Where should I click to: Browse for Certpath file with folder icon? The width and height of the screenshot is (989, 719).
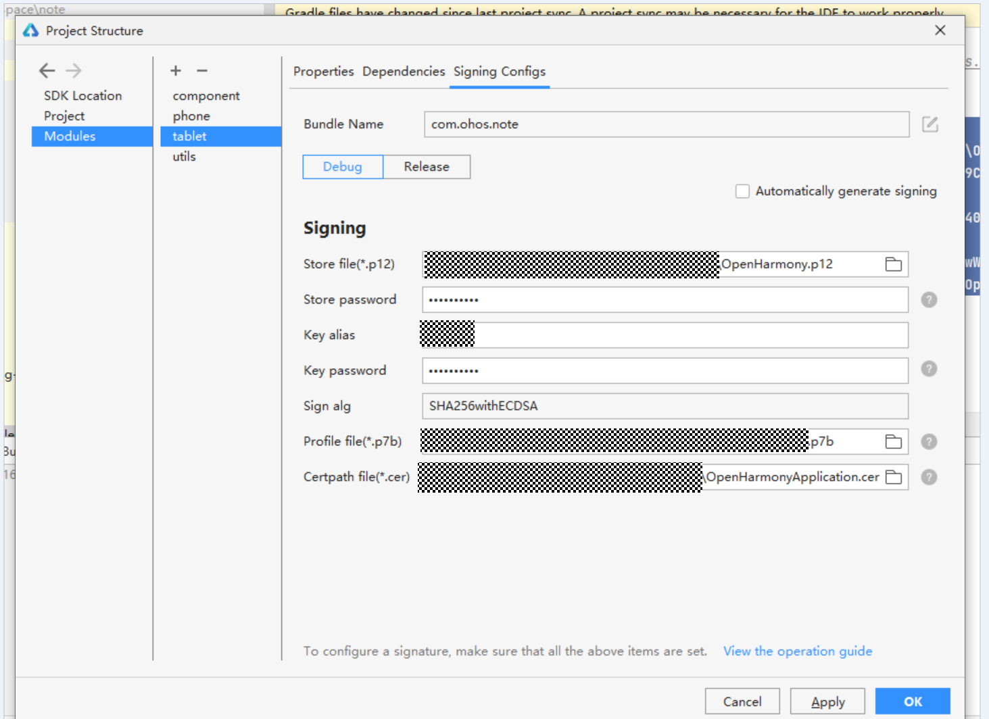[x=893, y=477]
